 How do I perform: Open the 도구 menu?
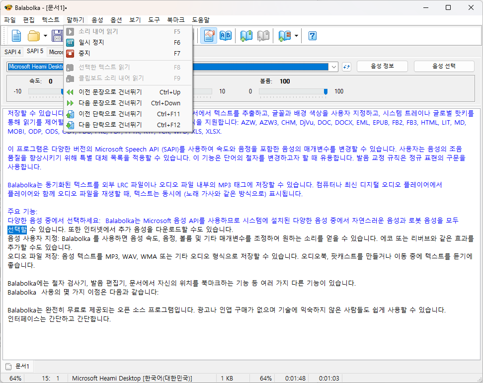pos(154,20)
